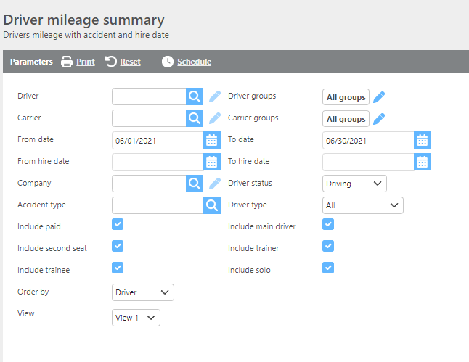This screenshot has width=469, height=362.
Task: Click the Carrier groups All groups button
Action: 346,119
